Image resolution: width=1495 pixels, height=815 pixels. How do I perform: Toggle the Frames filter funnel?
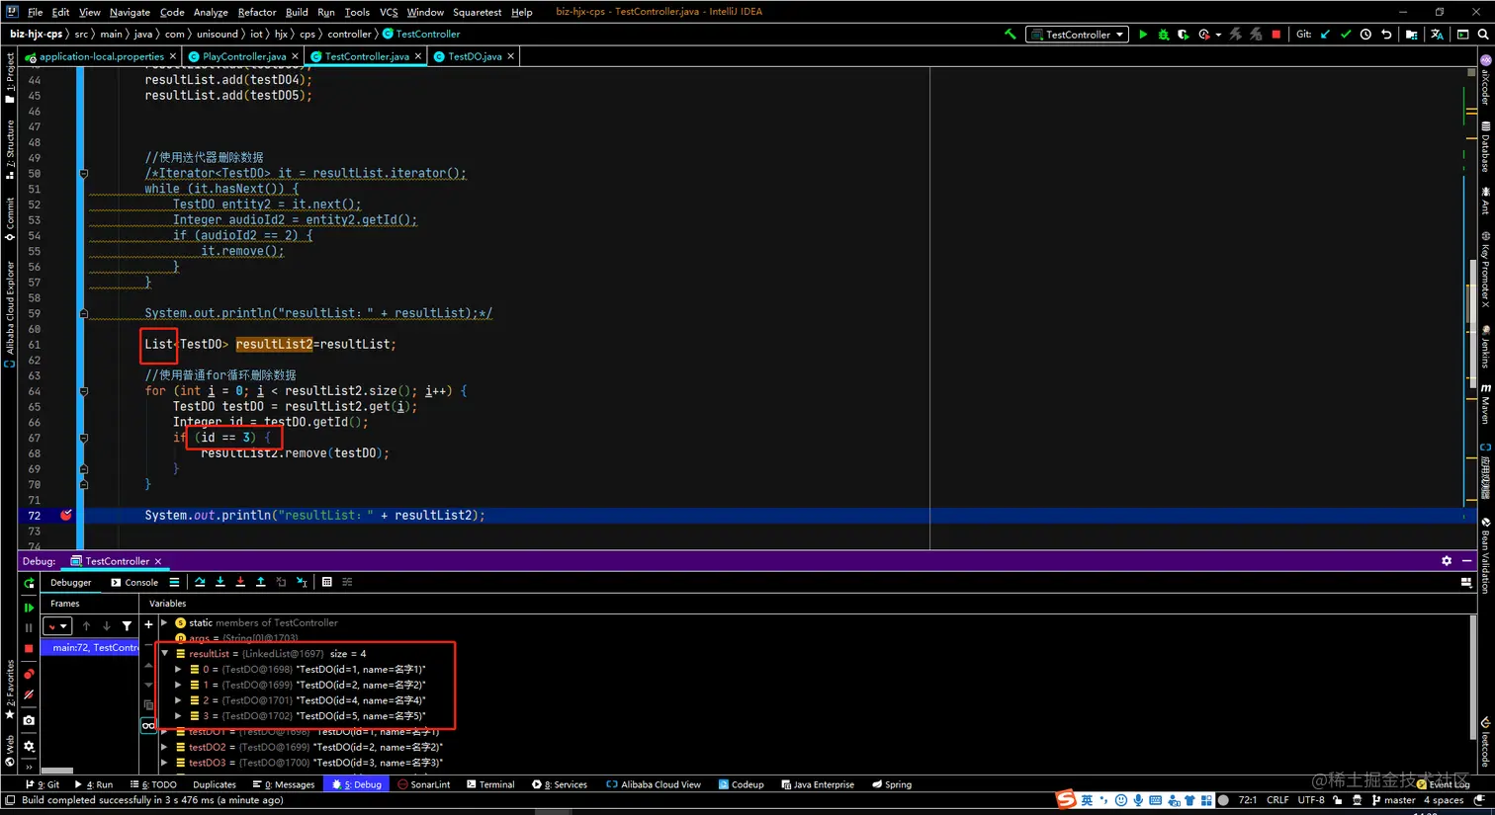tap(127, 625)
